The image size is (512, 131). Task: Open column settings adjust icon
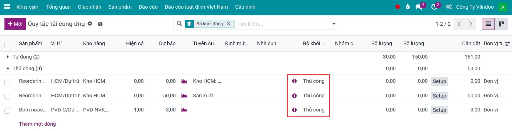[x=508, y=44]
